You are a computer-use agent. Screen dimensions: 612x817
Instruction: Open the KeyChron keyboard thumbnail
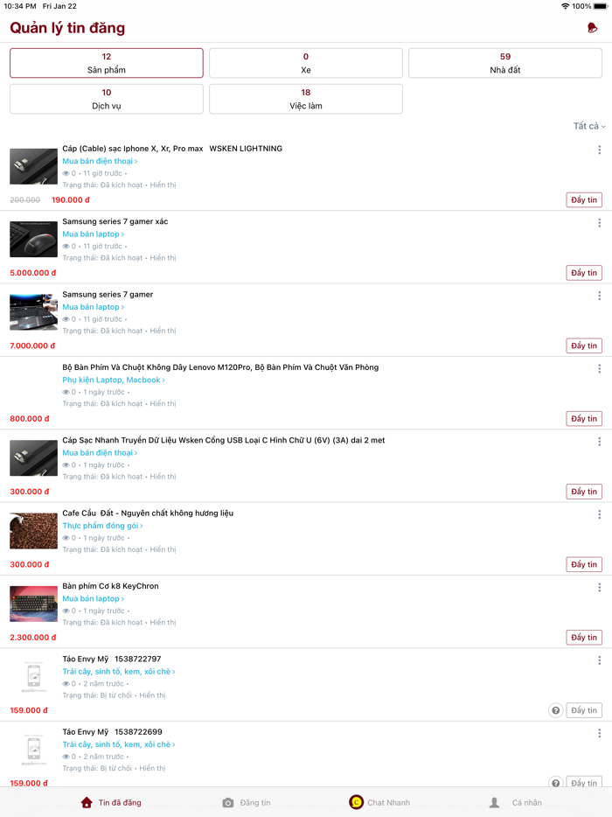pyautogui.click(x=34, y=604)
